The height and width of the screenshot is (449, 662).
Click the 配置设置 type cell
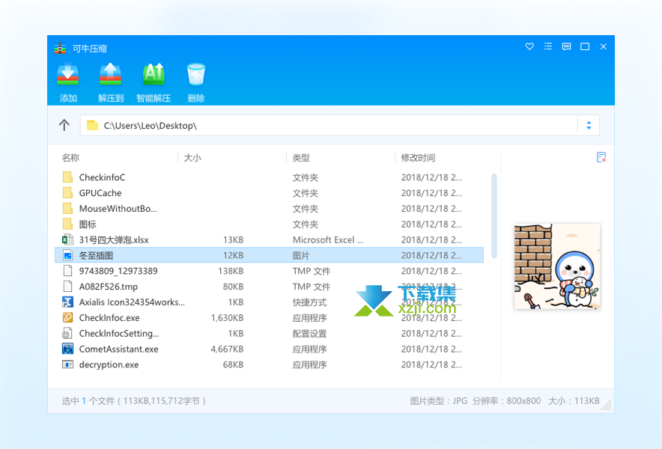point(309,333)
